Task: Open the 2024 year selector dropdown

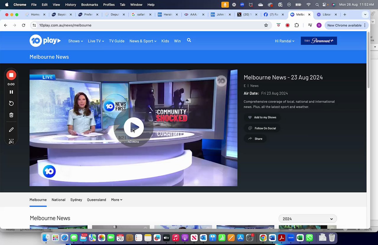Action: pyautogui.click(x=307, y=219)
